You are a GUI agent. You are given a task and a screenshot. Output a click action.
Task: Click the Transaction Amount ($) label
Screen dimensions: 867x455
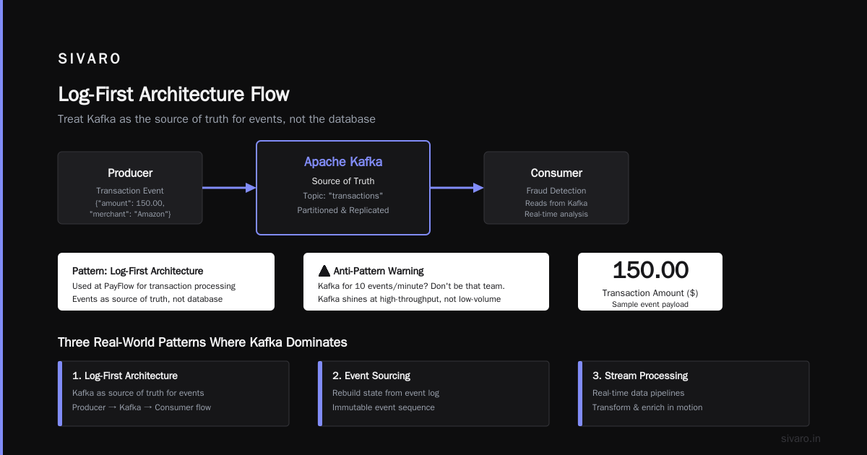click(x=650, y=293)
